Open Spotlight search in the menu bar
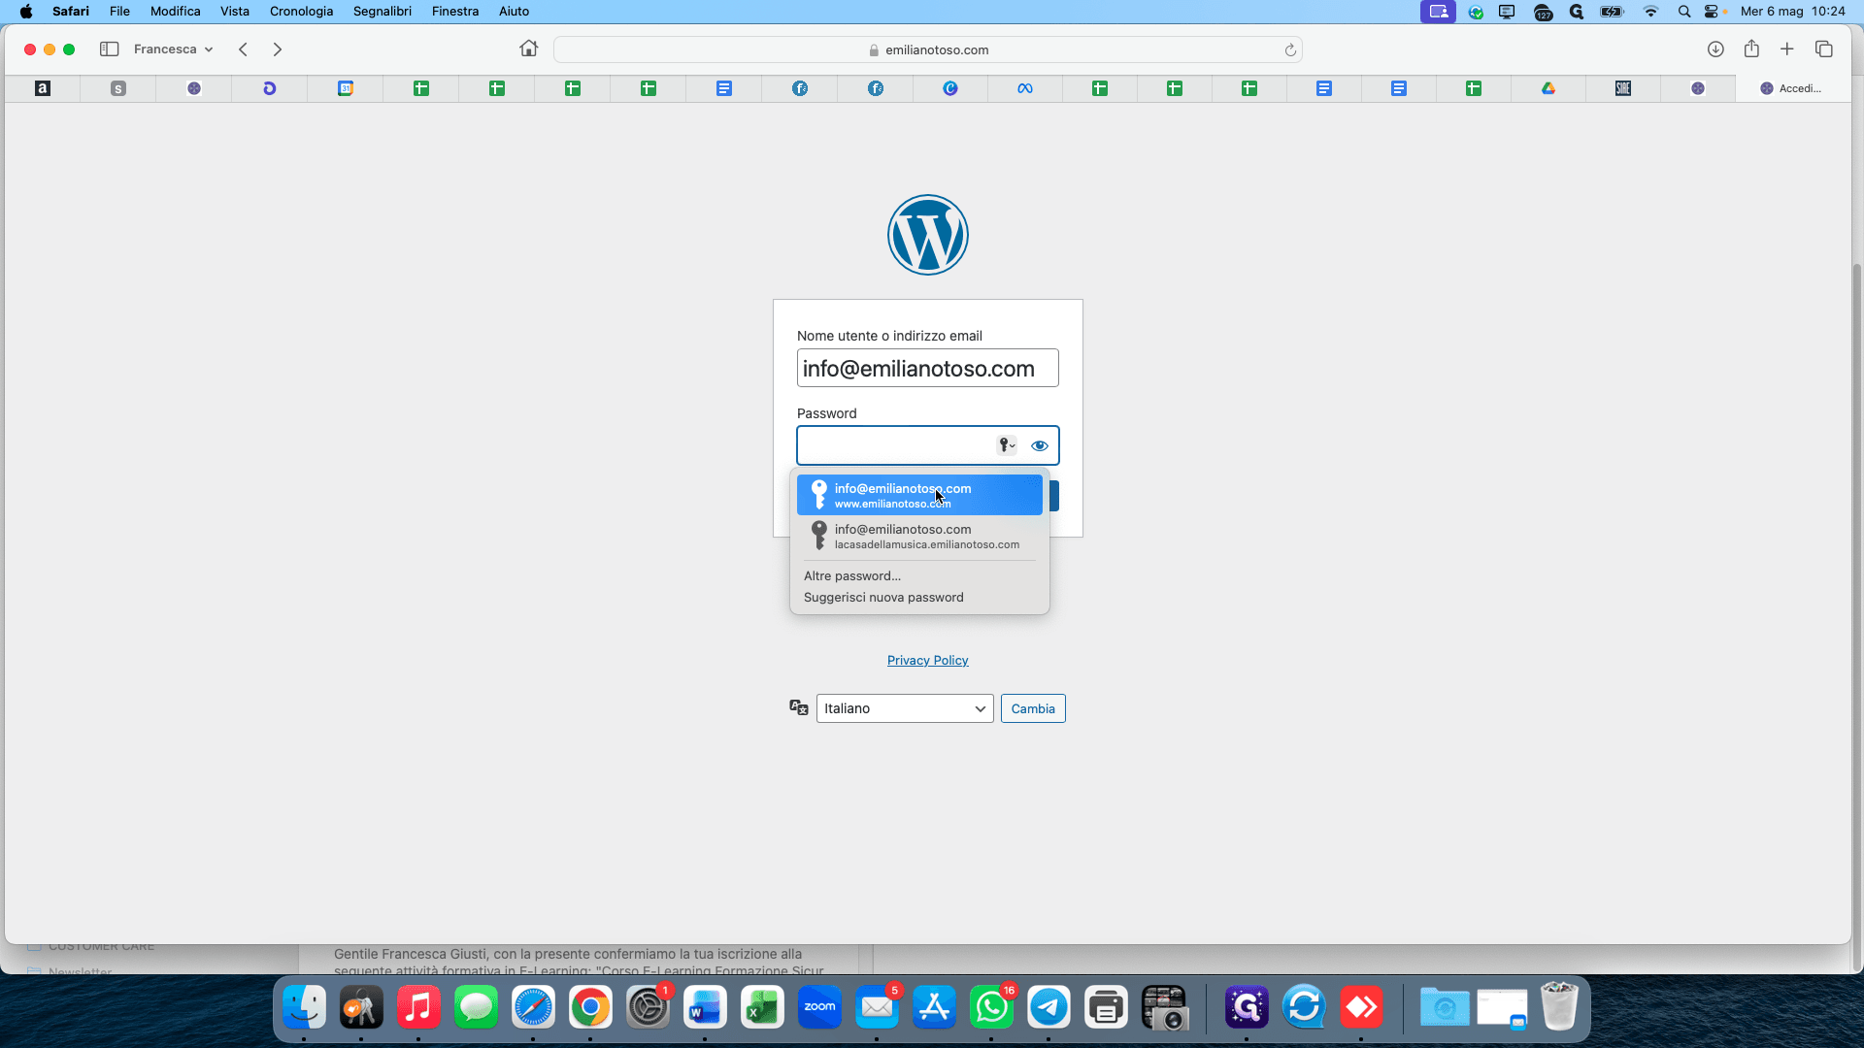 [x=1683, y=12]
